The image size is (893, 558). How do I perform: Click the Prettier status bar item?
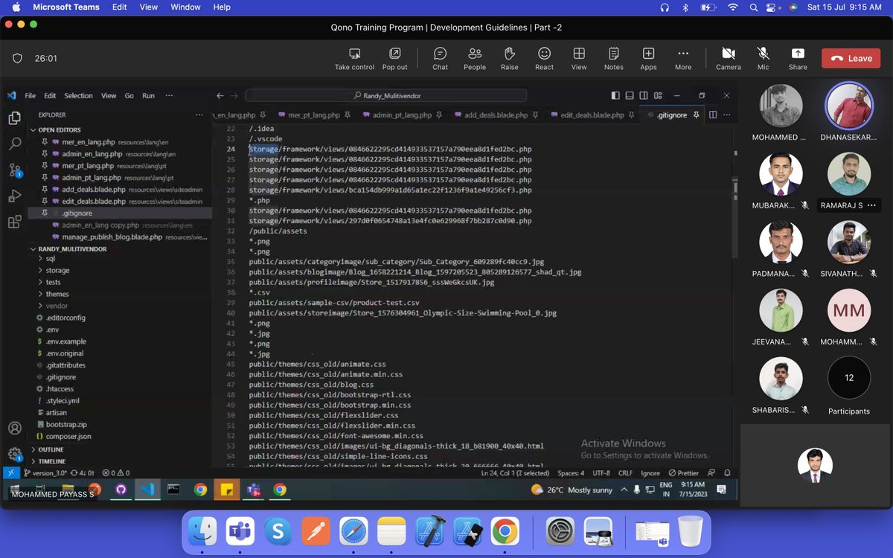pos(683,473)
